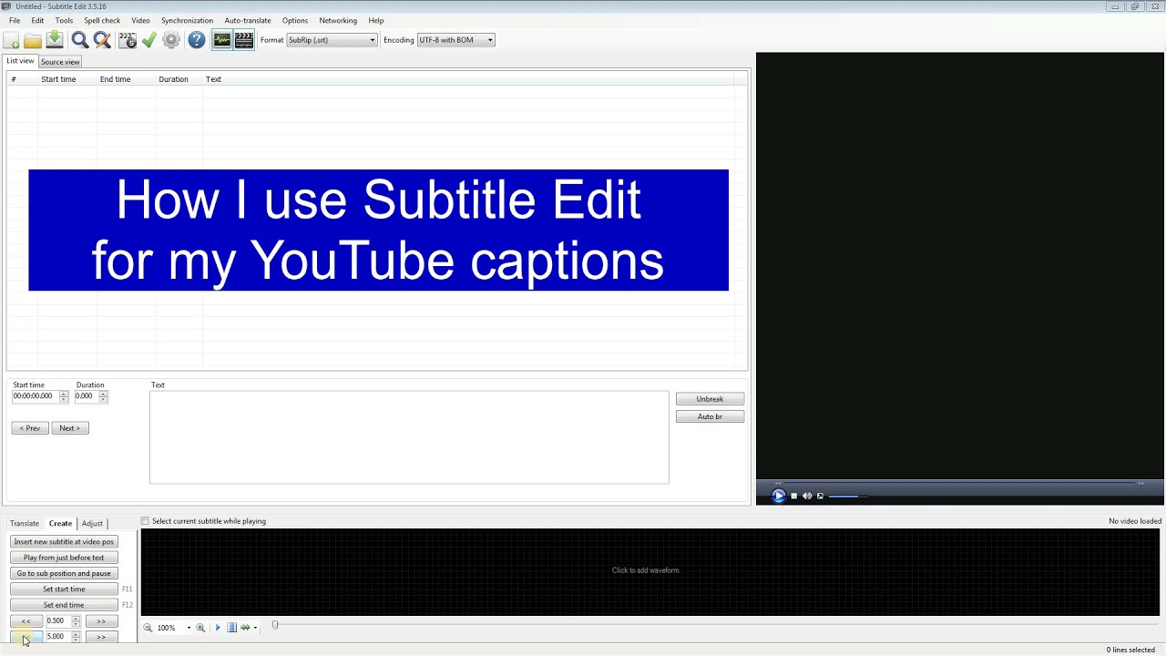Open the Auto-translate menu
This screenshot has width=1166, height=656.
click(248, 20)
